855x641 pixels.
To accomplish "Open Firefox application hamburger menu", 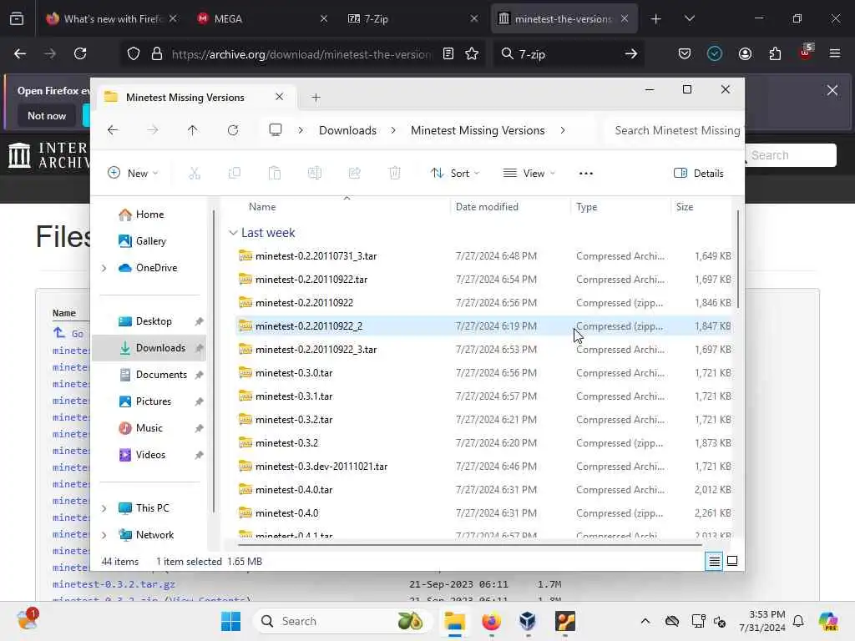I will [x=835, y=53].
